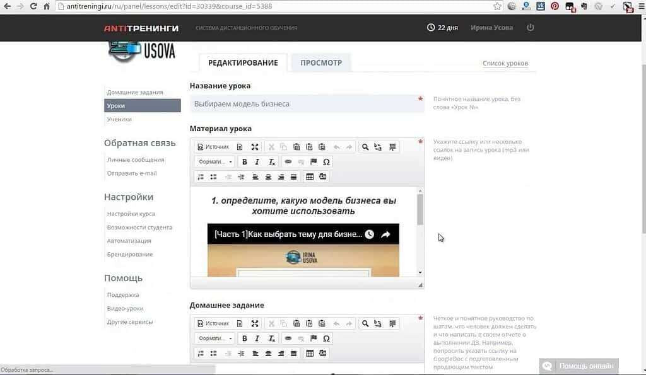Increase indent in Материал урока editor
The height and width of the screenshot is (375, 646).
pyautogui.click(x=241, y=176)
